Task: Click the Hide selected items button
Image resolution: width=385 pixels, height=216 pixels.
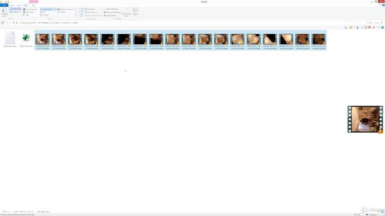Action: 126,12
